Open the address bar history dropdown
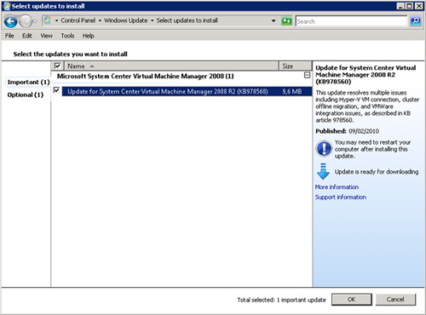The width and height of the screenshot is (426, 315). pos(273,20)
